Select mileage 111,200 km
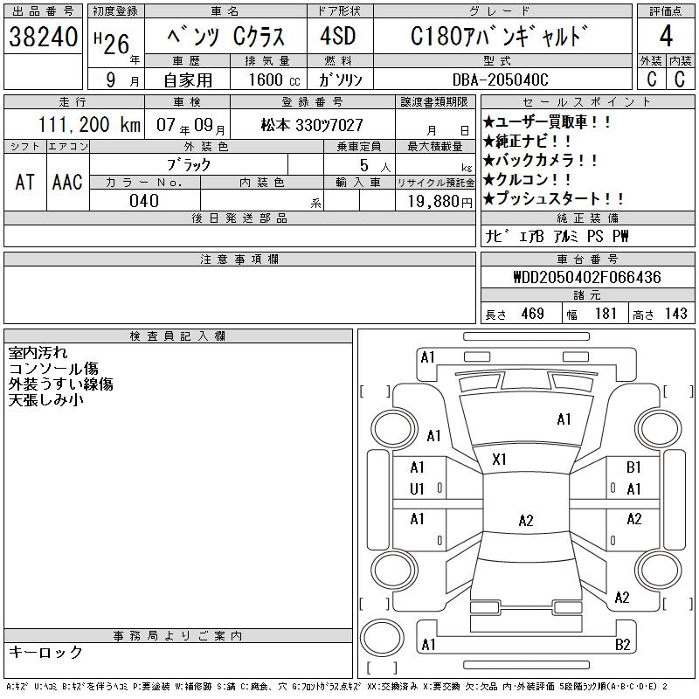The height and width of the screenshot is (699, 699). click(89, 124)
